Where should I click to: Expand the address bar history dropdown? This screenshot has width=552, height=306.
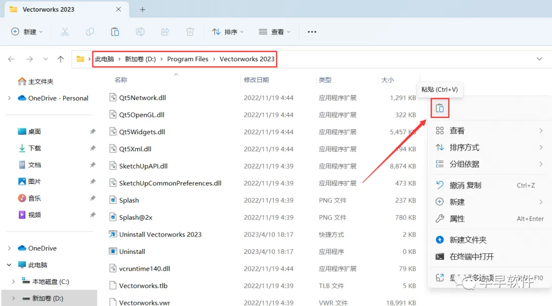539,59
